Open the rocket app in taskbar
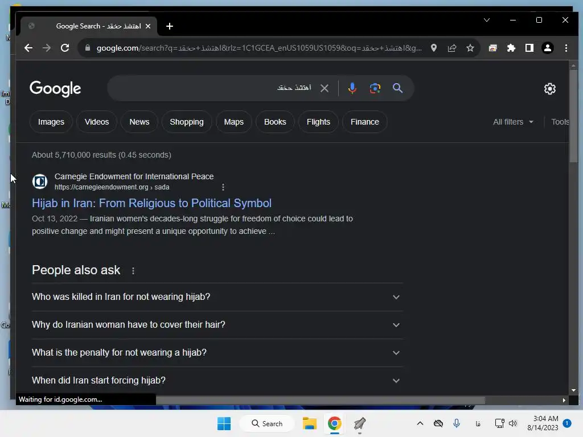Screen dimensions: 583x437 pyautogui.click(x=360, y=423)
